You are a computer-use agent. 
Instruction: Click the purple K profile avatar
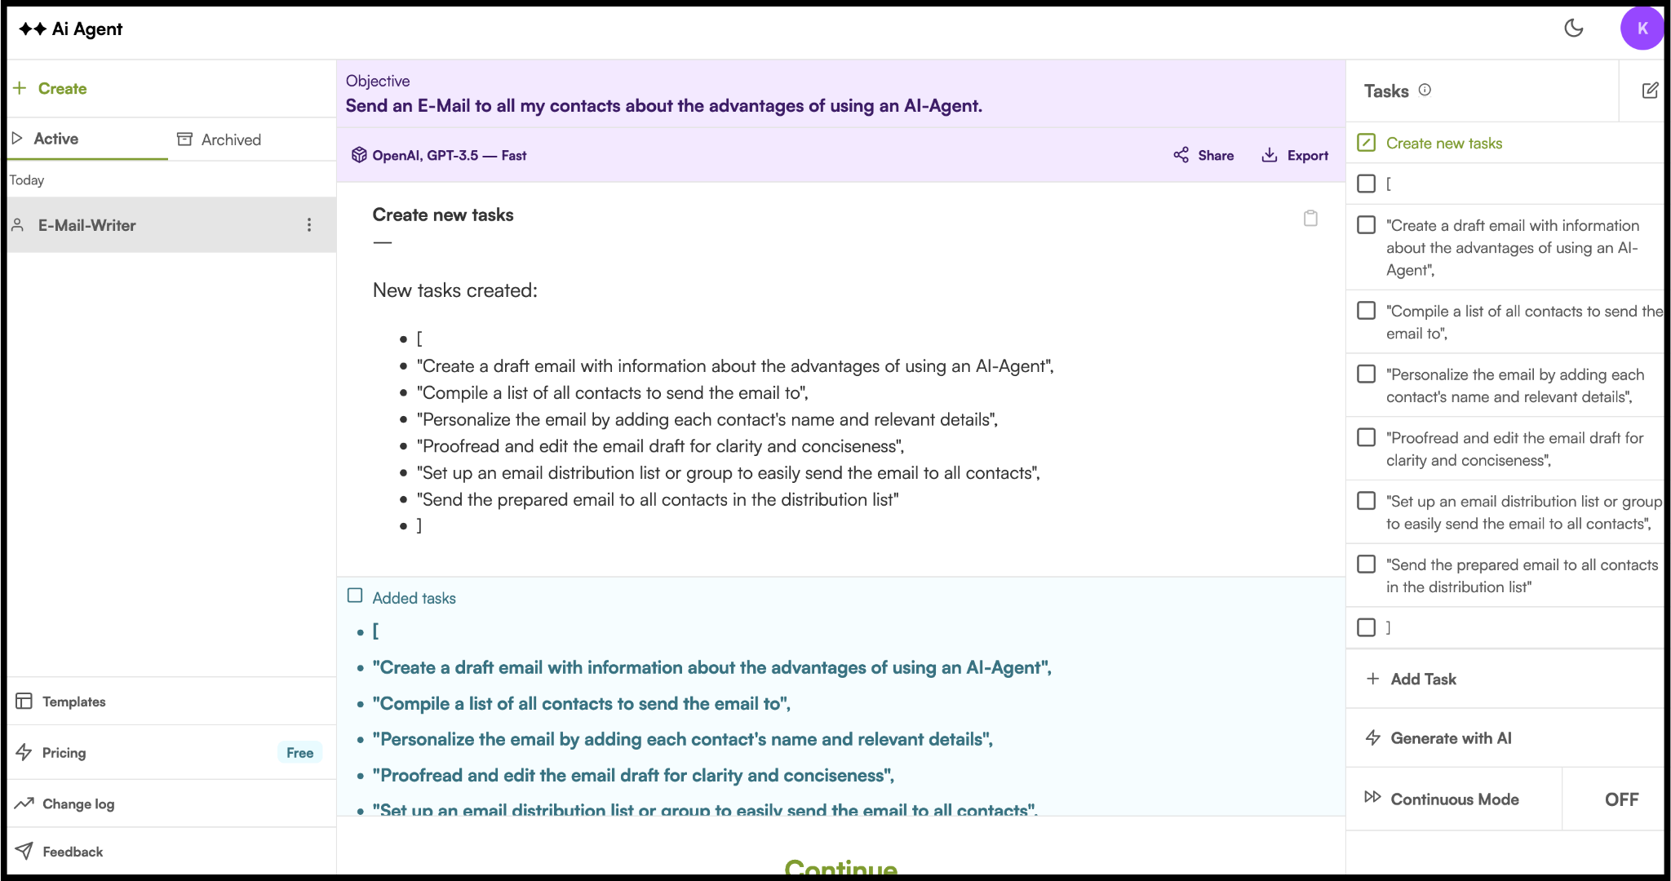coord(1642,29)
